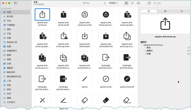The width and height of the screenshot is (191, 110).
Task: Select 編輯 in the sidebar
Action: [x=15, y=98]
